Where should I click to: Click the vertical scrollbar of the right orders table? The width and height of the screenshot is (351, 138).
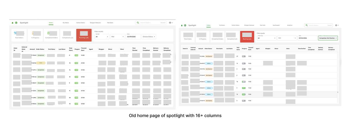pos(338,92)
